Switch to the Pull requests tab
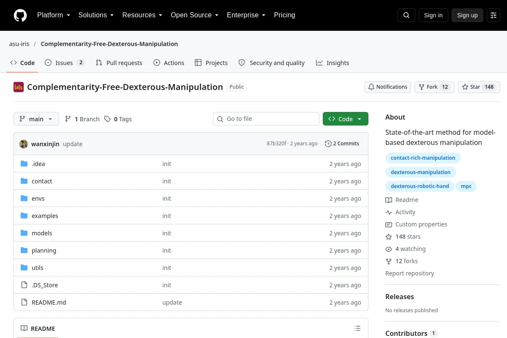507x338 pixels. click(119, 63)
